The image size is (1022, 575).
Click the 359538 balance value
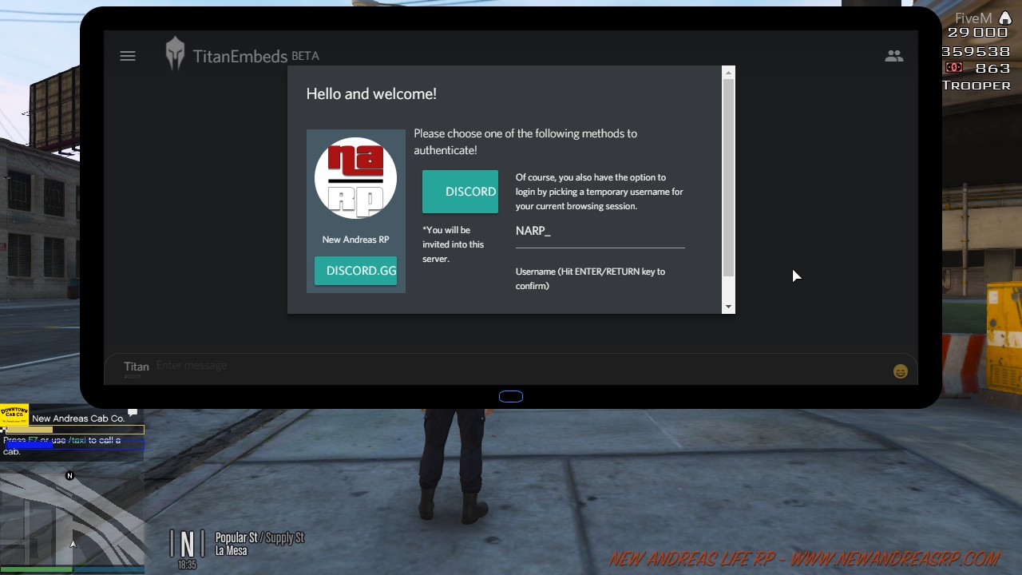click(976, 51)
